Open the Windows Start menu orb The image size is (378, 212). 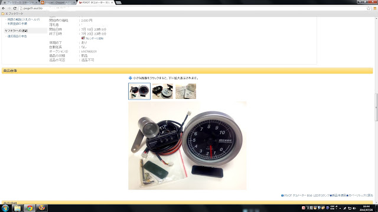point(5,208)
